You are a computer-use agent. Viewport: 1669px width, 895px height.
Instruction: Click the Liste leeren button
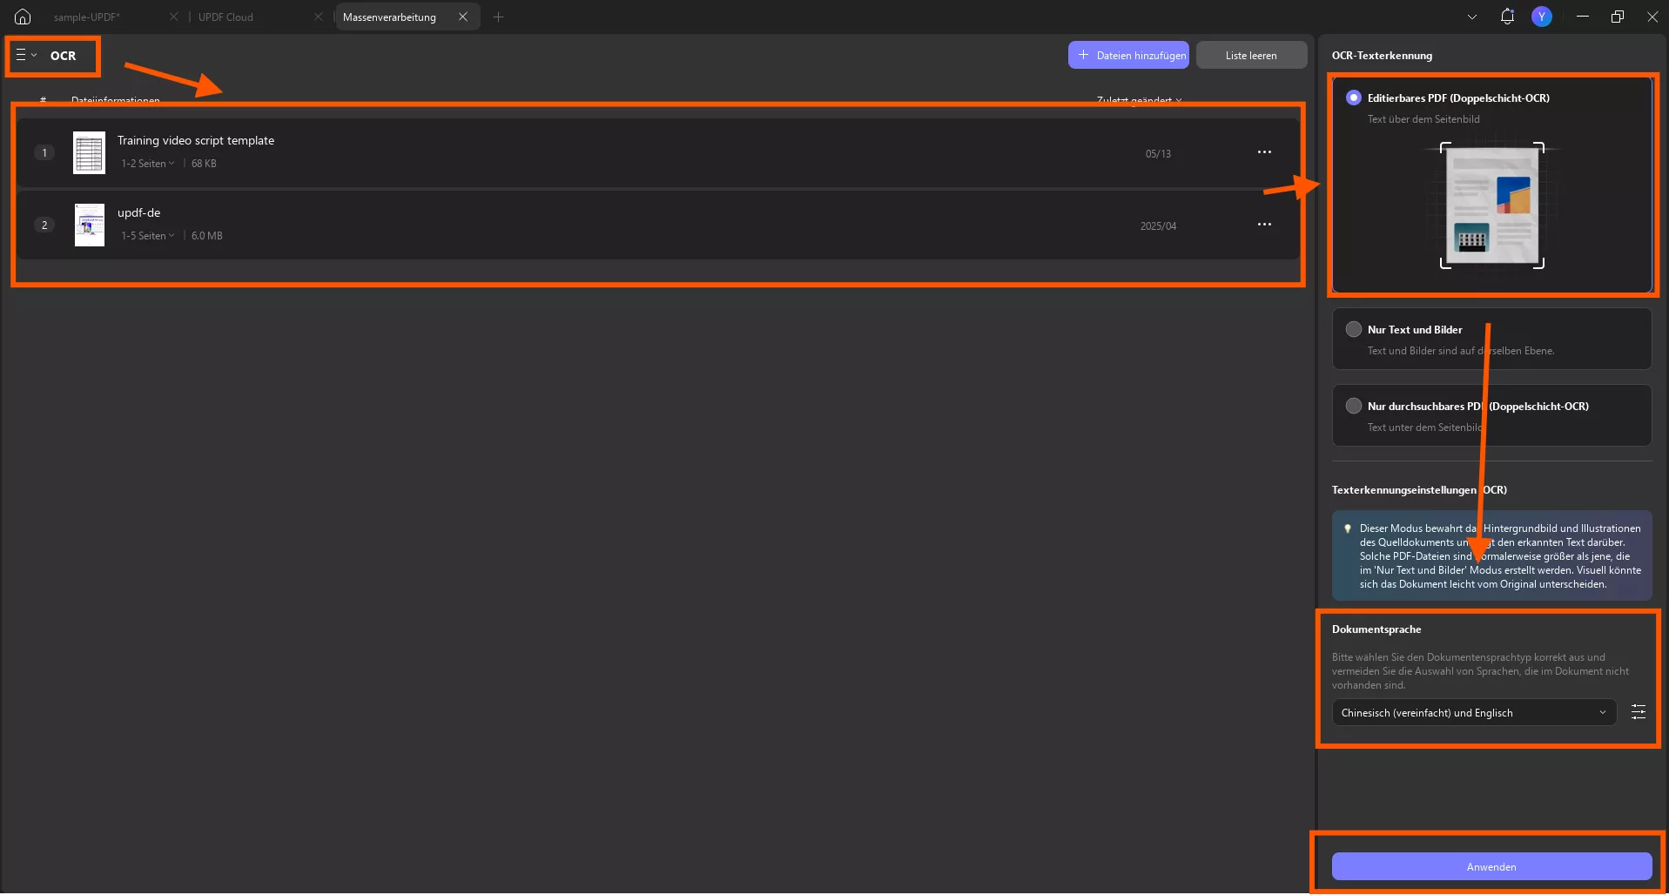point(1251,55)
